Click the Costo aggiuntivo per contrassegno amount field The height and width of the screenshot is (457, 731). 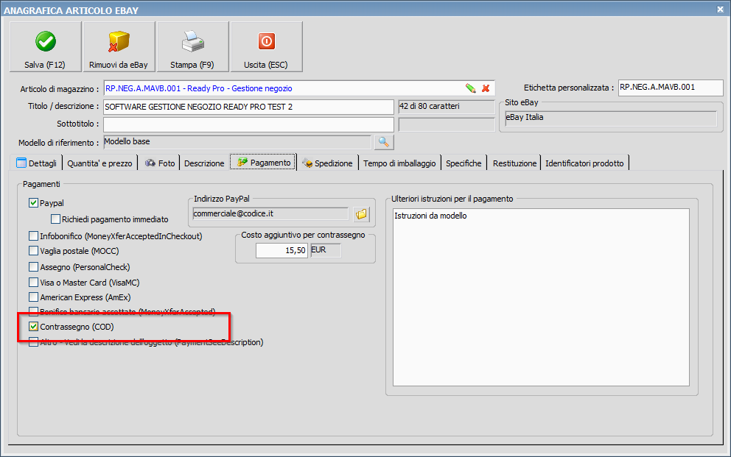tap(281, 250)
